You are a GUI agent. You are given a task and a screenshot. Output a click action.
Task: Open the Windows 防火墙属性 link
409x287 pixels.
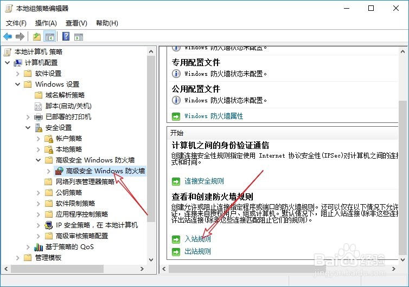coord(214,116)
